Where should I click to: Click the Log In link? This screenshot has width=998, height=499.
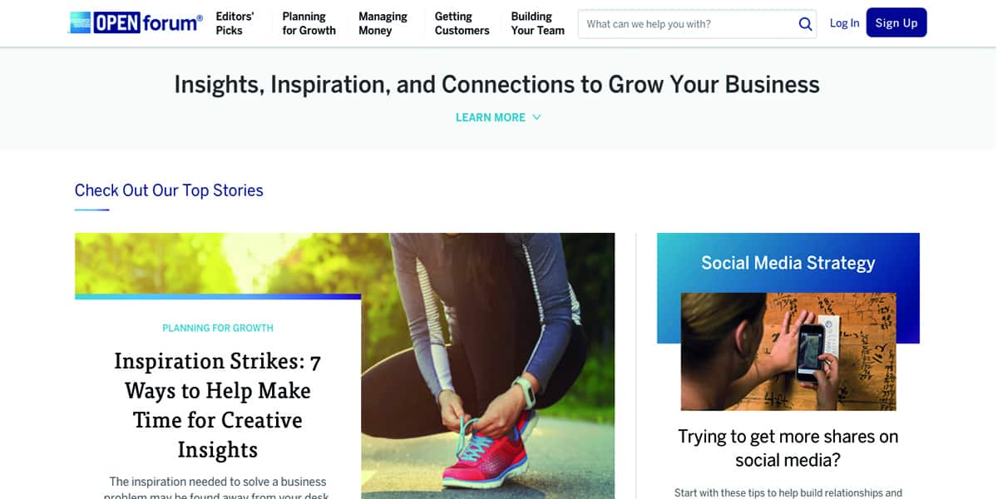pyautogui.click(x=844, y=23)
